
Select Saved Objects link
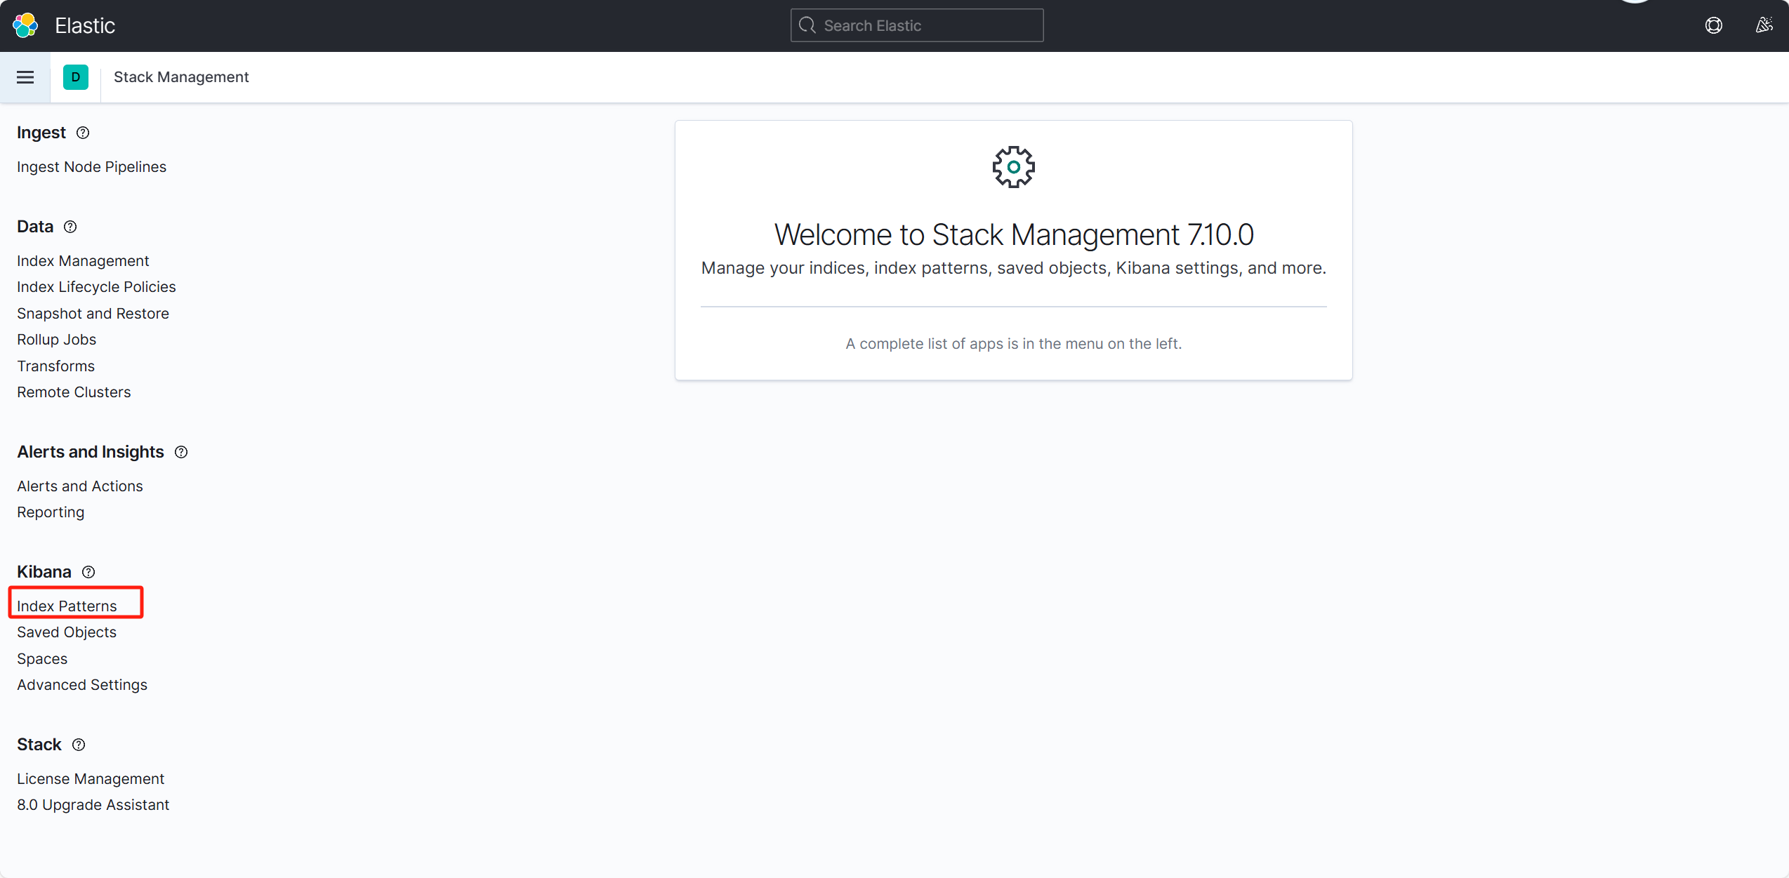[x=67, y=632]
